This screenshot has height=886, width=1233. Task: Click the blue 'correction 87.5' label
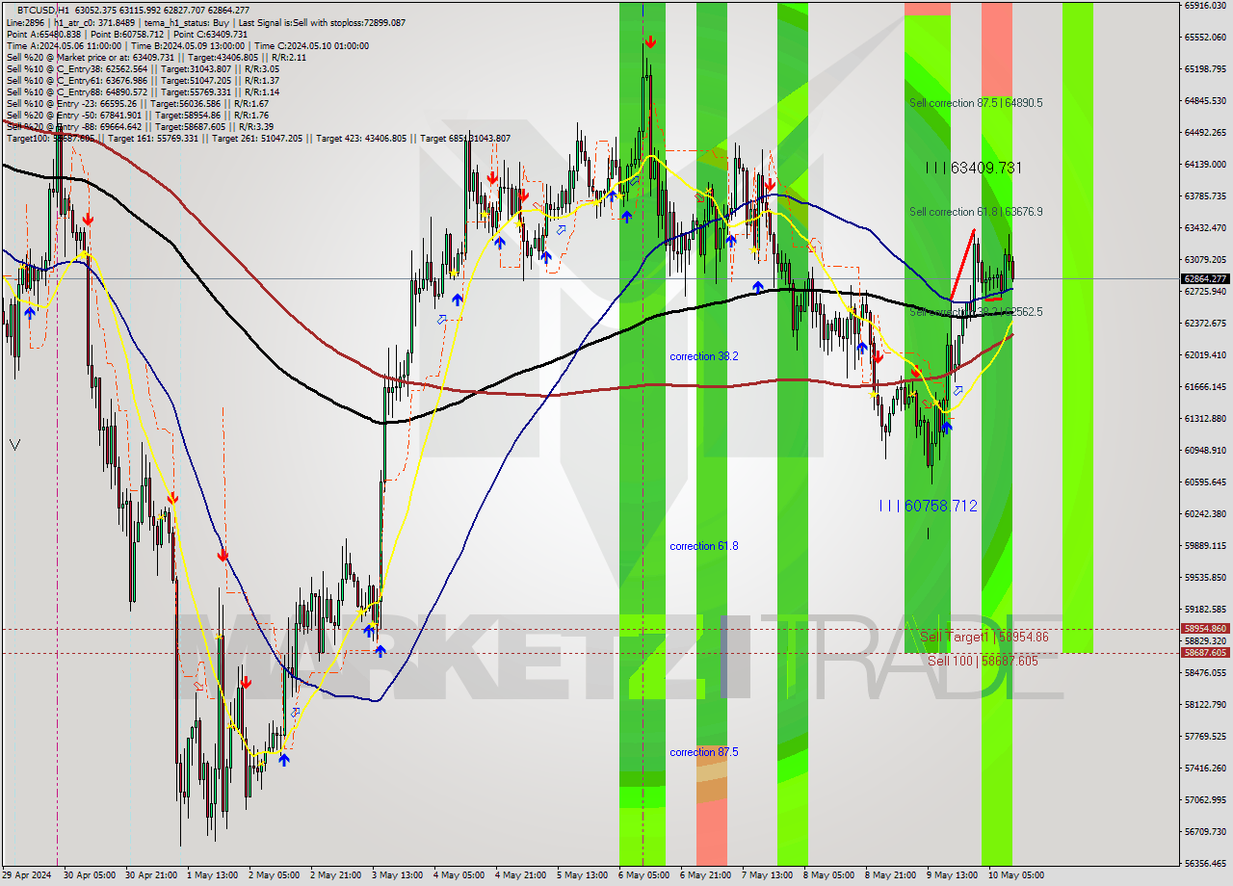click(x=704, y=752)
